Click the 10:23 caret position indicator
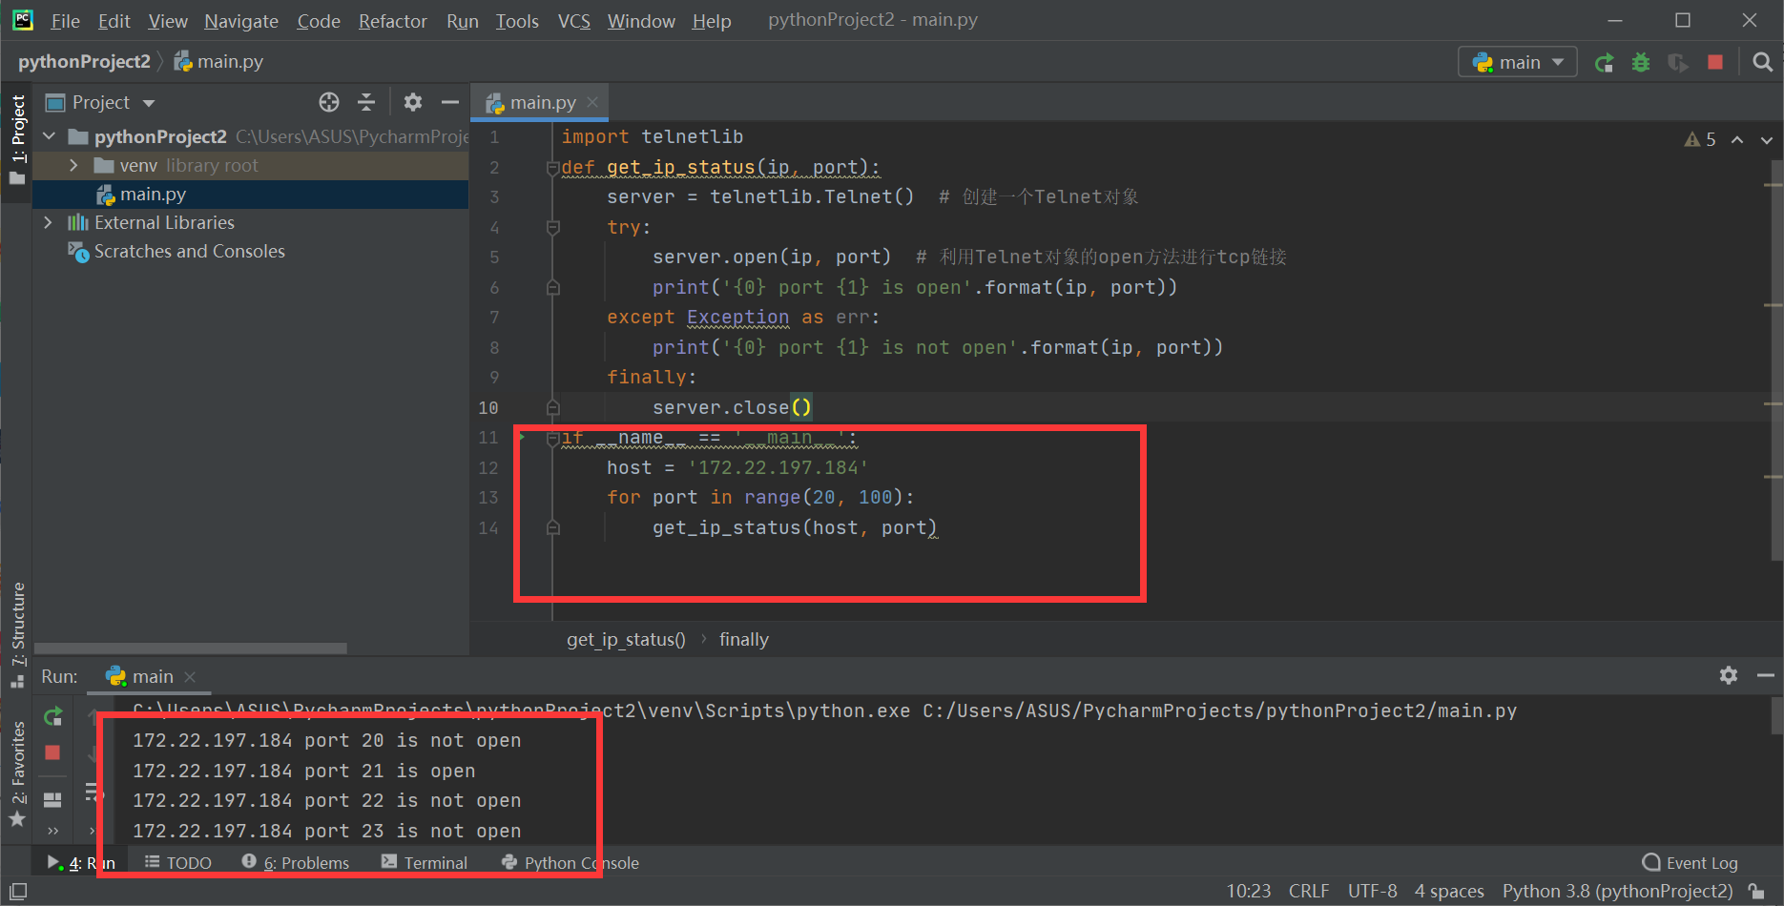The height and width of the screenshot is (906, 1784). [x=1248, y=891]
